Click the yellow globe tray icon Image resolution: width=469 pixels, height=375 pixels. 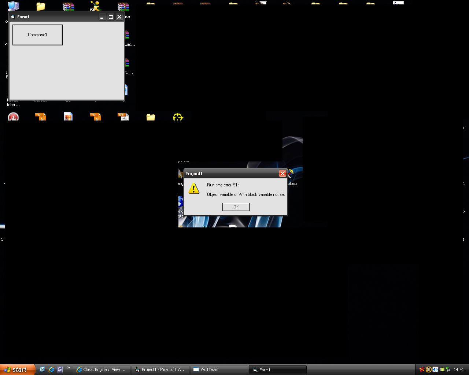(x=428, y=370)
